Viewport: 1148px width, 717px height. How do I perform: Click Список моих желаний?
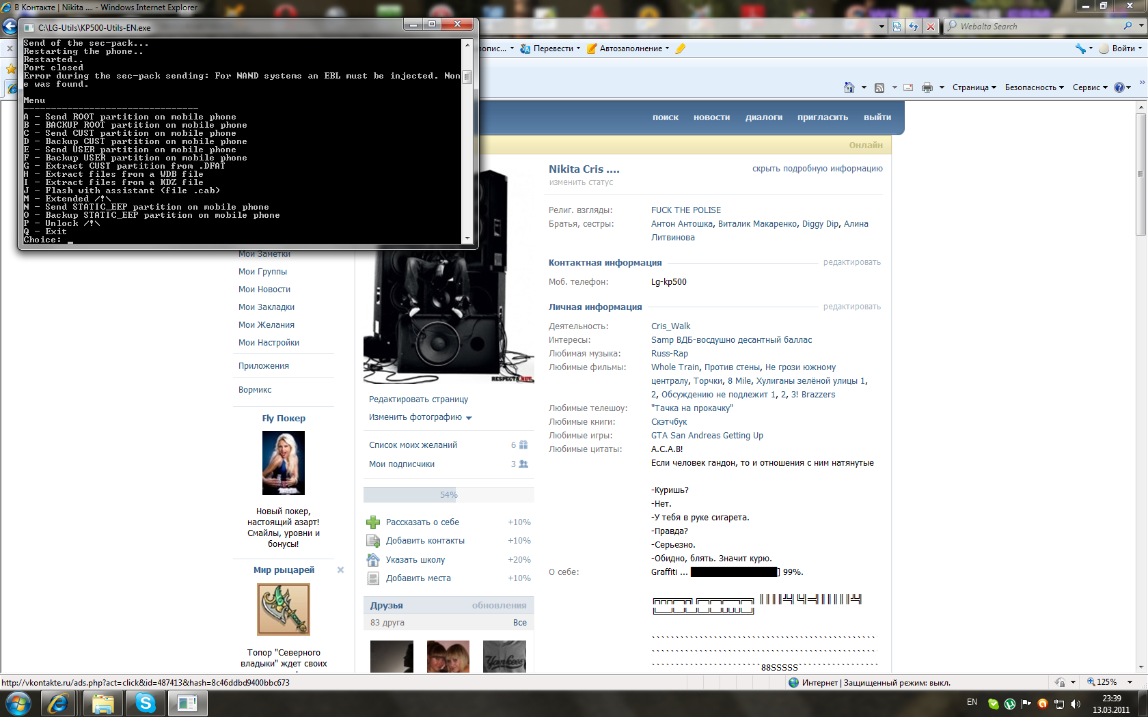tap(413, 445)
